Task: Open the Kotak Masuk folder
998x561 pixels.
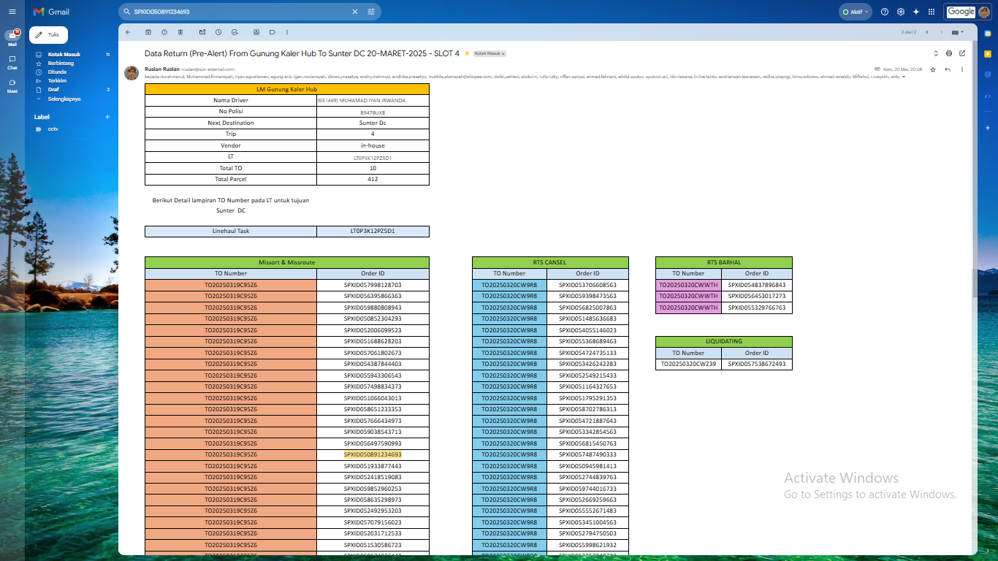Action: (64, 54)
